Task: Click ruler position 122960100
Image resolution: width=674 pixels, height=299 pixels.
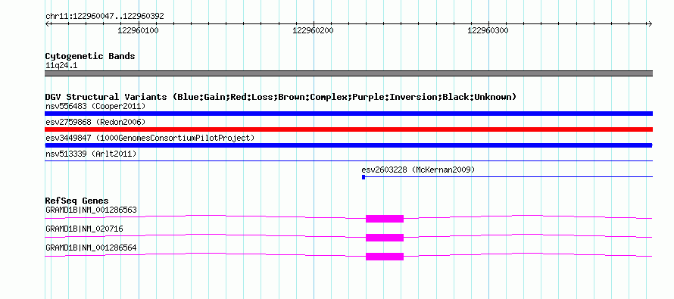Action: click(x=138, y=30)
